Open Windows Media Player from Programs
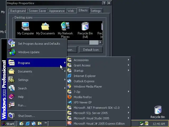 coord(98,87)
